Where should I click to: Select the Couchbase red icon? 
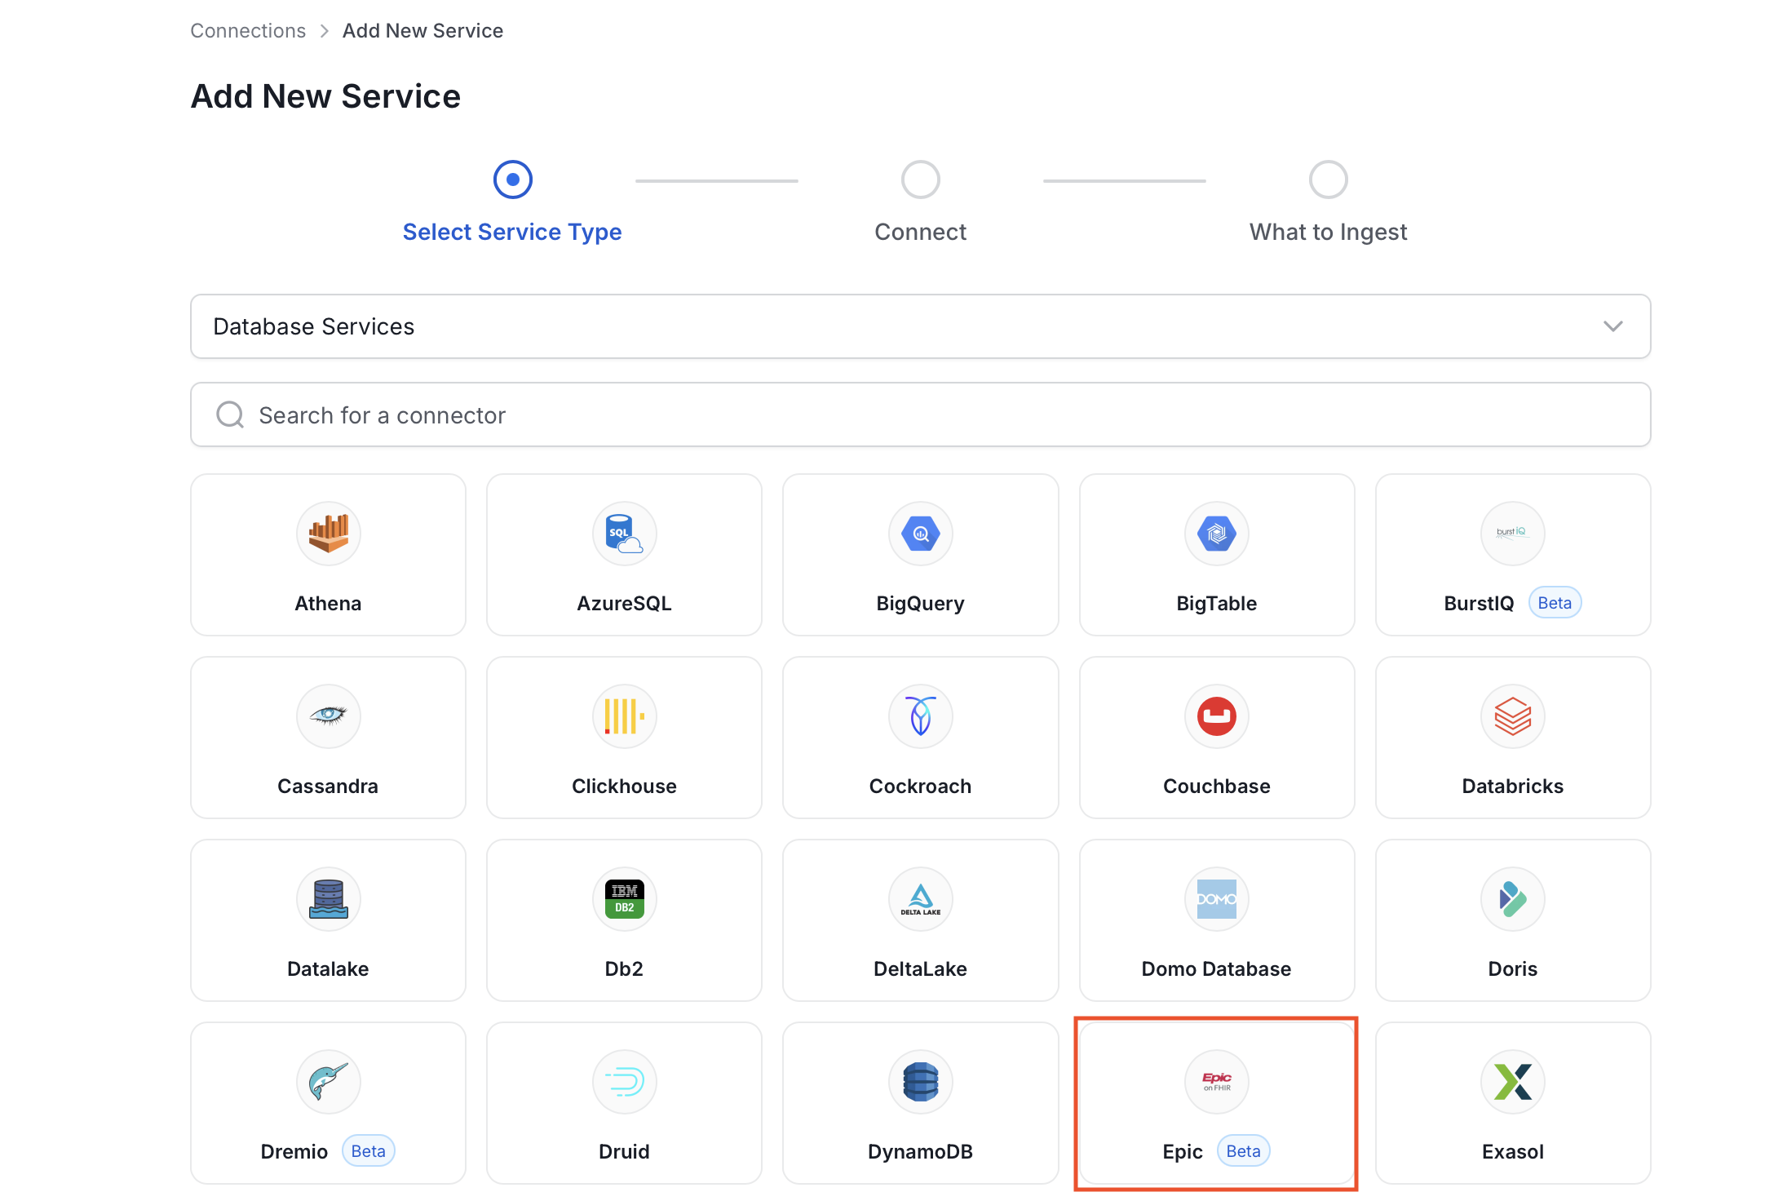(1216, 716)
